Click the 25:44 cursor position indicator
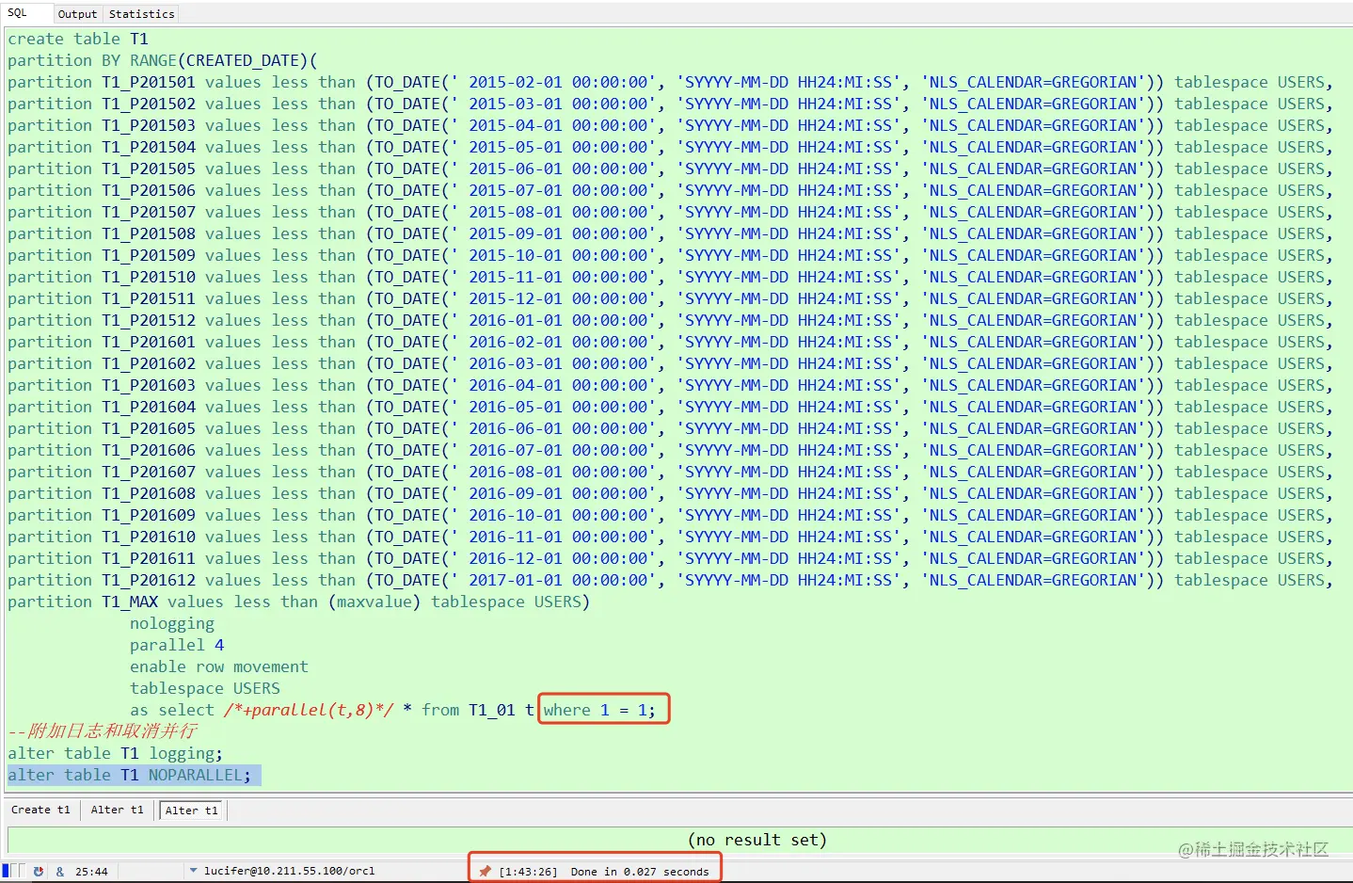Image resolution: width=1353 pixels, height=883 pixels. 91,872
